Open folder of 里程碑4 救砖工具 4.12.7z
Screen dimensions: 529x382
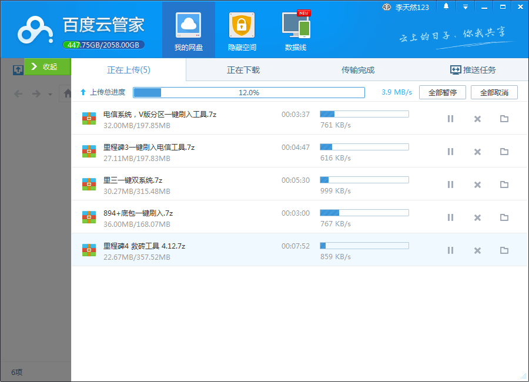coord(504,250)
